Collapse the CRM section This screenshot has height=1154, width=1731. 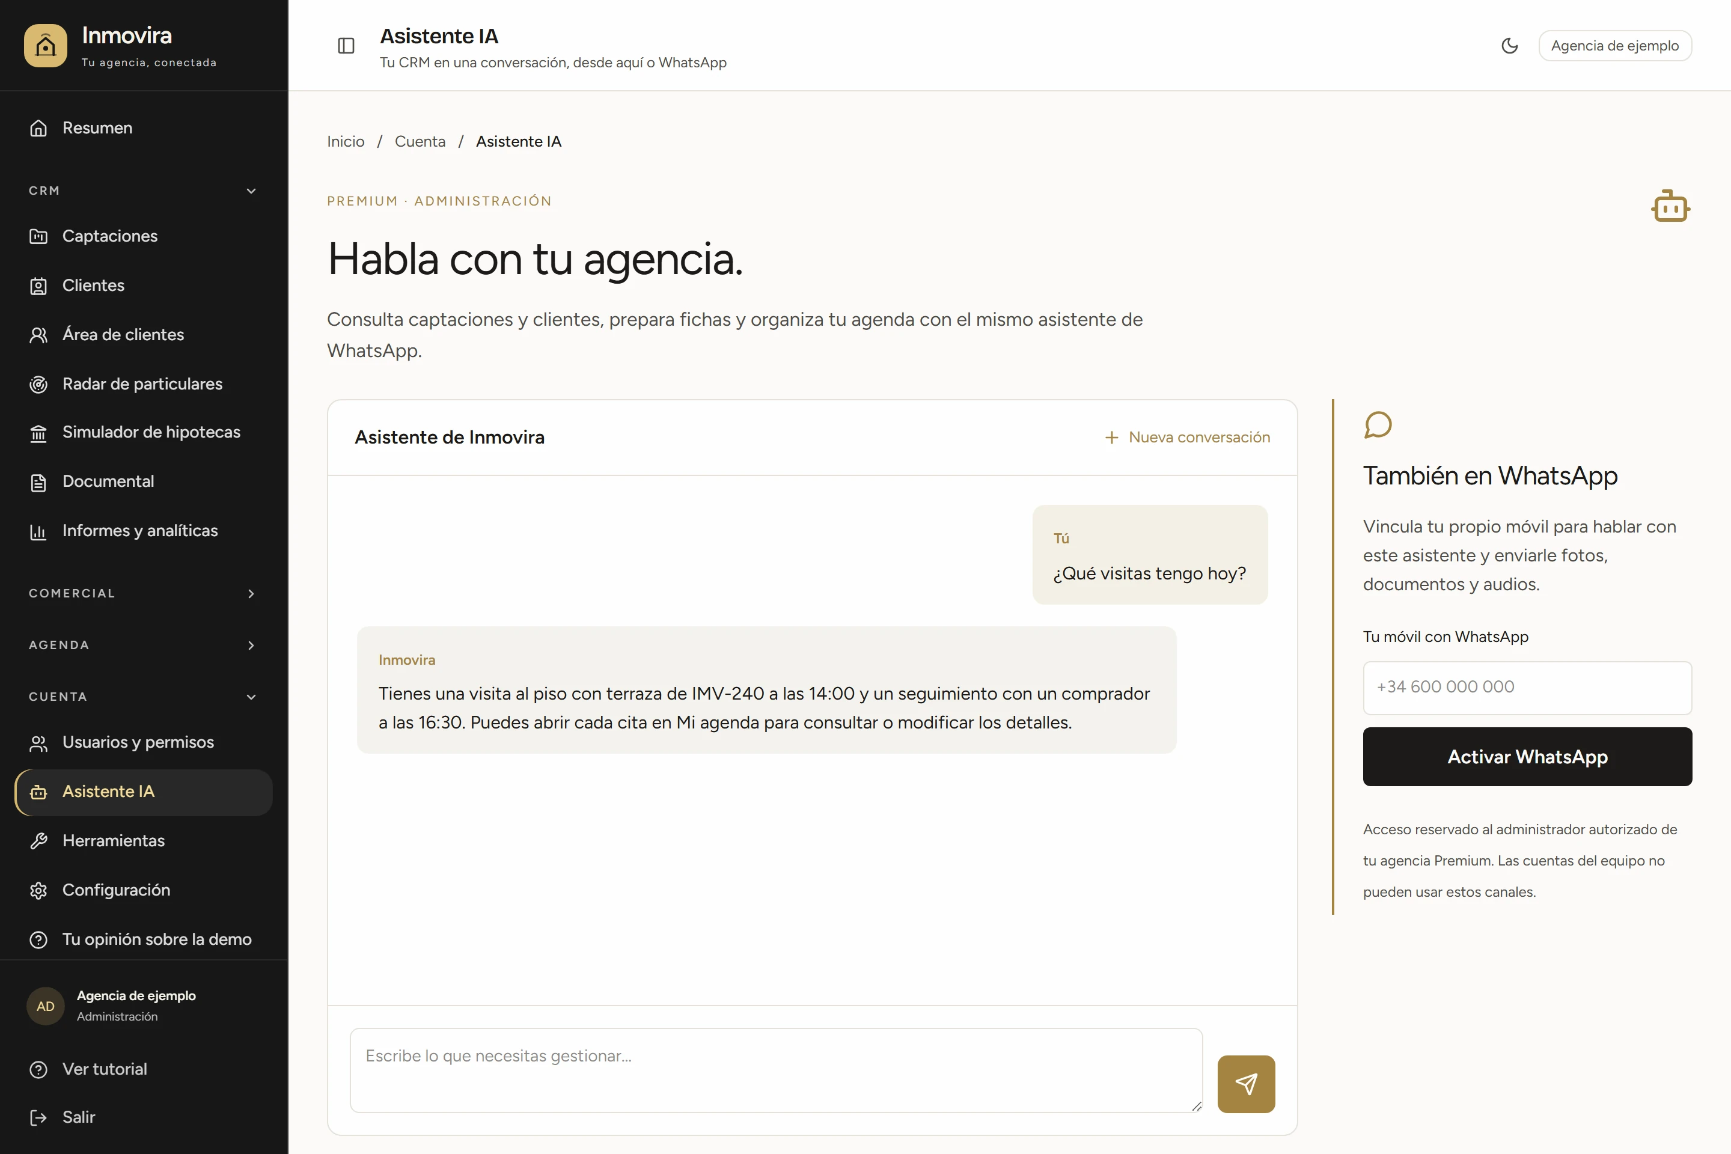(x=144, y=191)
